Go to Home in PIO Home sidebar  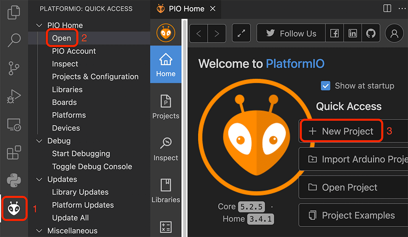coord(166,64)
